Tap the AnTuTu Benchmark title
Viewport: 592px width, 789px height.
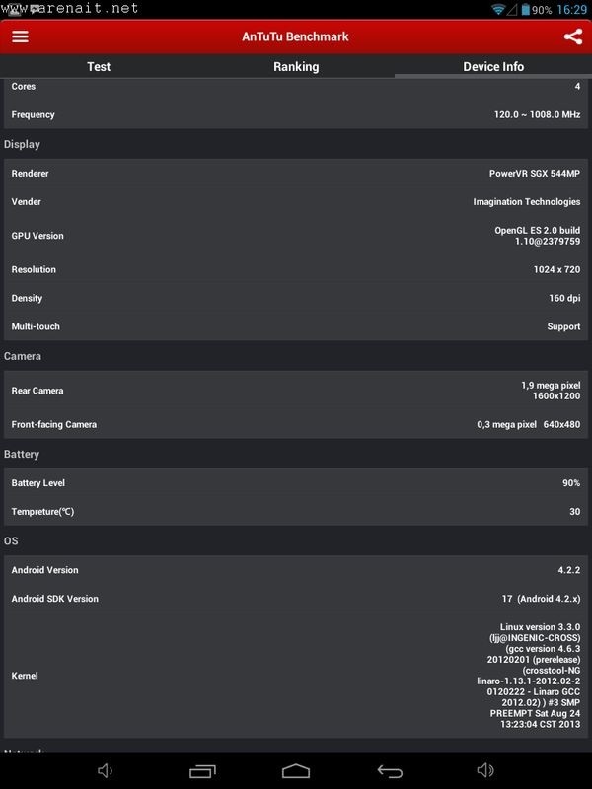[296, 36]
